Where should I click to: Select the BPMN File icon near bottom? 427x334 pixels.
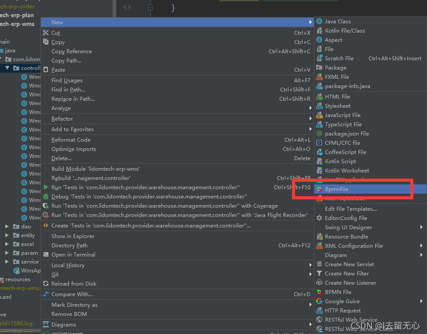pyautogui.click(x=319, y=292)
